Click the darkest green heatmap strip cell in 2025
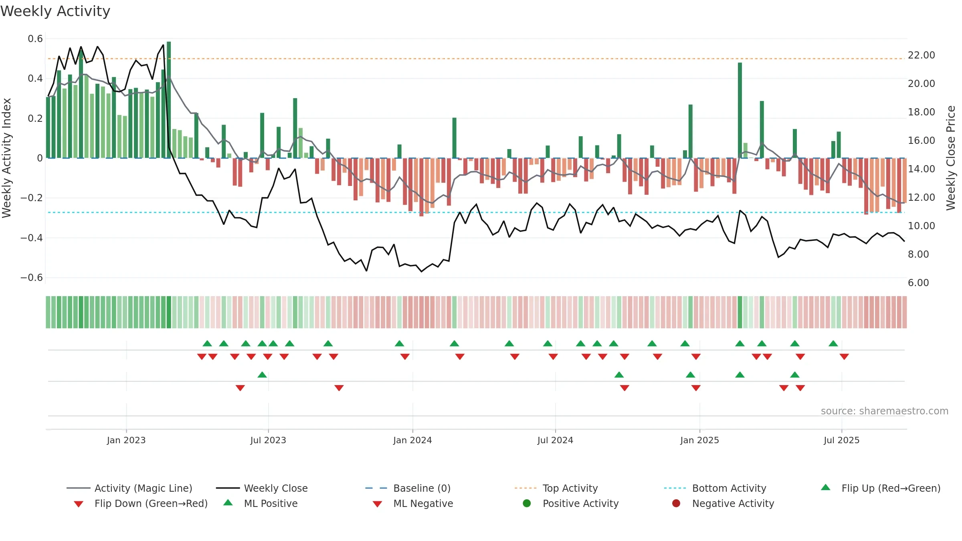962x541 pixels. pos(740,312)
